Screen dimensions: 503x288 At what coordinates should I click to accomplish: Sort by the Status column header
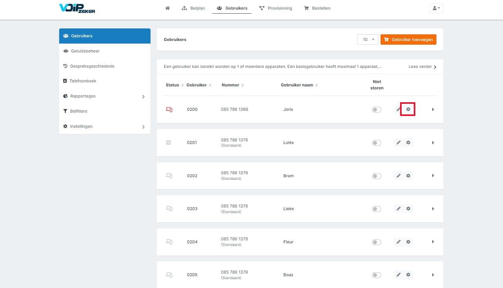point(175,85)
